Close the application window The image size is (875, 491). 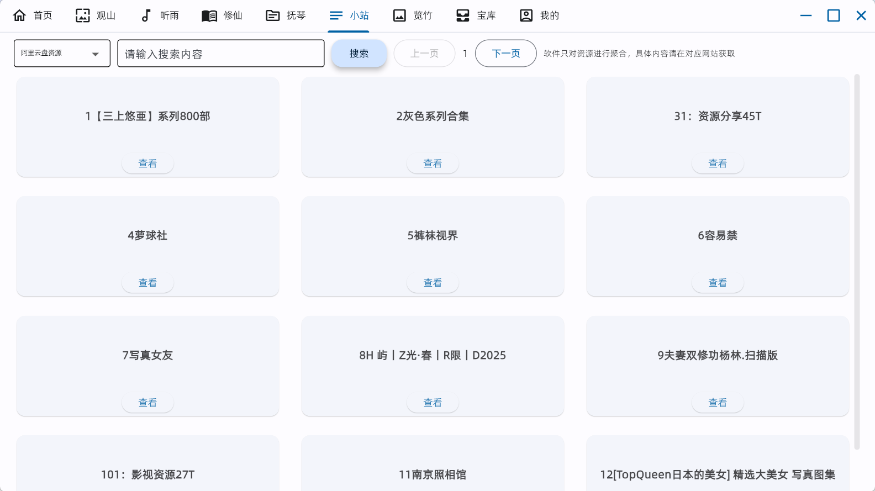[x=861, y=15]
